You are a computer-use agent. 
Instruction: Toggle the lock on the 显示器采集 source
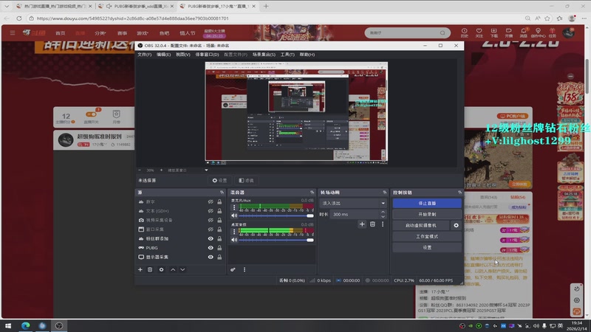[219, 257]
